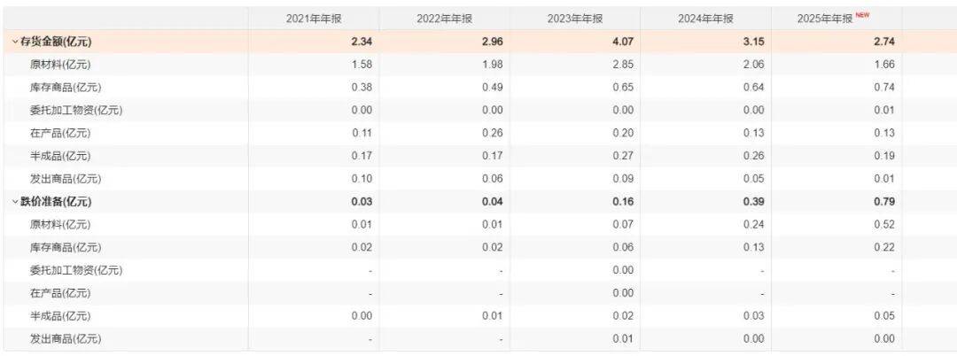Collapse the 存货金额(亿元) row group
The height and width of the screenshot is (356, 957).
point(15,42)
